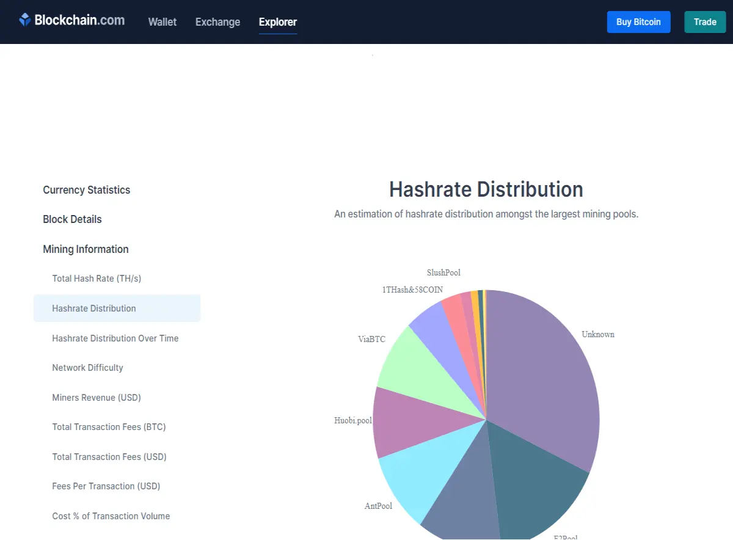
Task: Click the Trade button
Action: pos(705,22)
